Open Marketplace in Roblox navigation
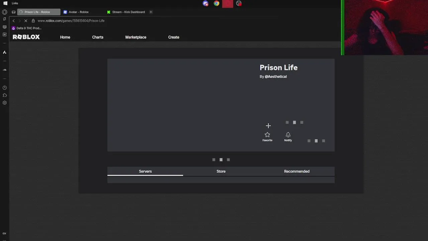428x241 pixels. (x=136, y=37)
